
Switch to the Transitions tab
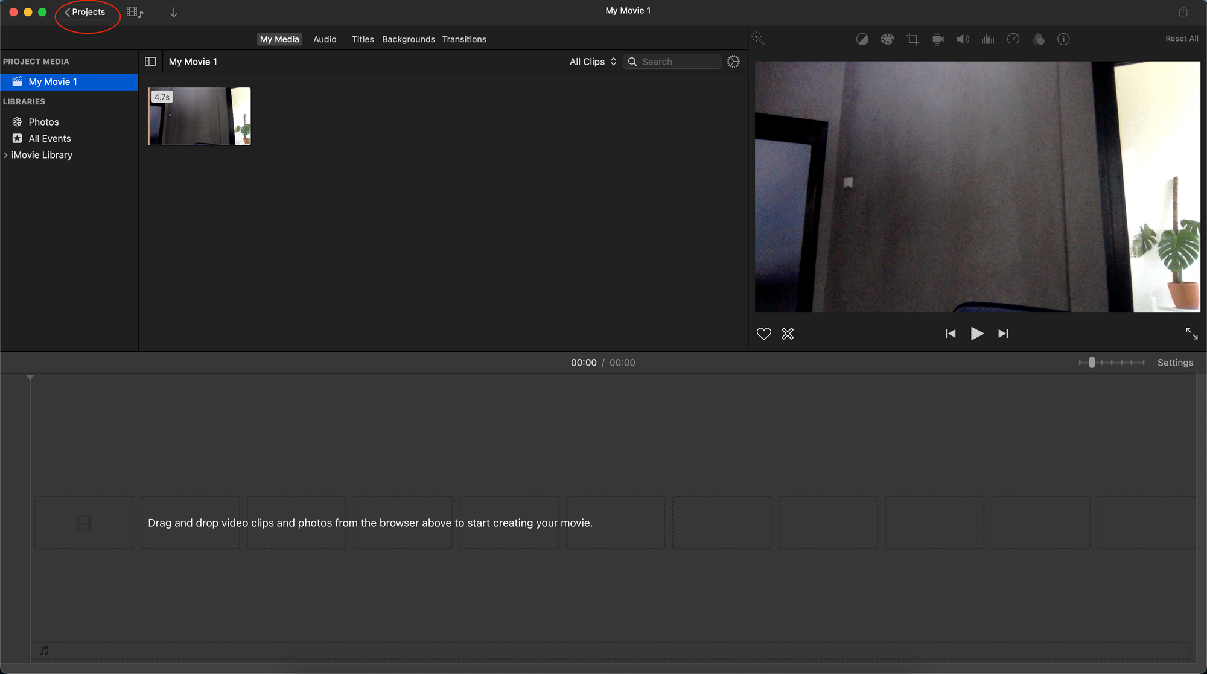tap(464, 39)
